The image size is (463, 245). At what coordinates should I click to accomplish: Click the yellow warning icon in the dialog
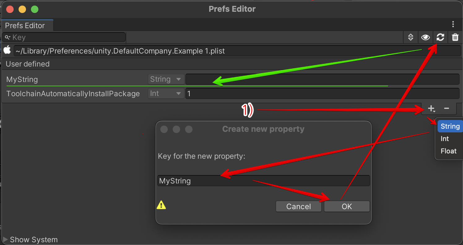[x=161, y=205]
